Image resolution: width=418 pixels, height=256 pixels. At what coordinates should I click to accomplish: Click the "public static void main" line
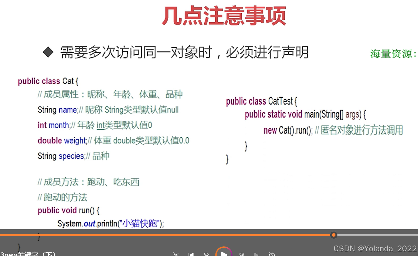[305, 114]
